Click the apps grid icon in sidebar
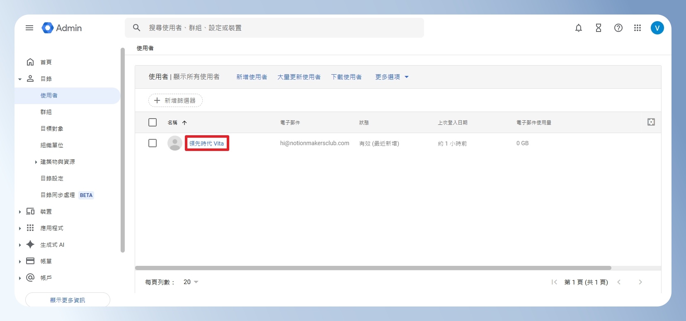Viewport: 686px width, 321px height. pos(30,228)
